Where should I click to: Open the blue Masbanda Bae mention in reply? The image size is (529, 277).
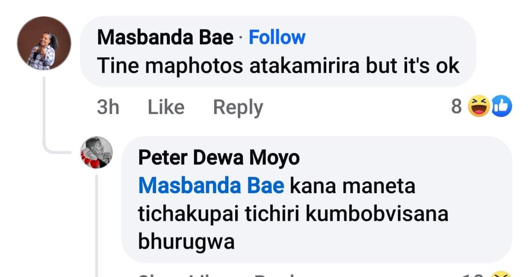211,186
